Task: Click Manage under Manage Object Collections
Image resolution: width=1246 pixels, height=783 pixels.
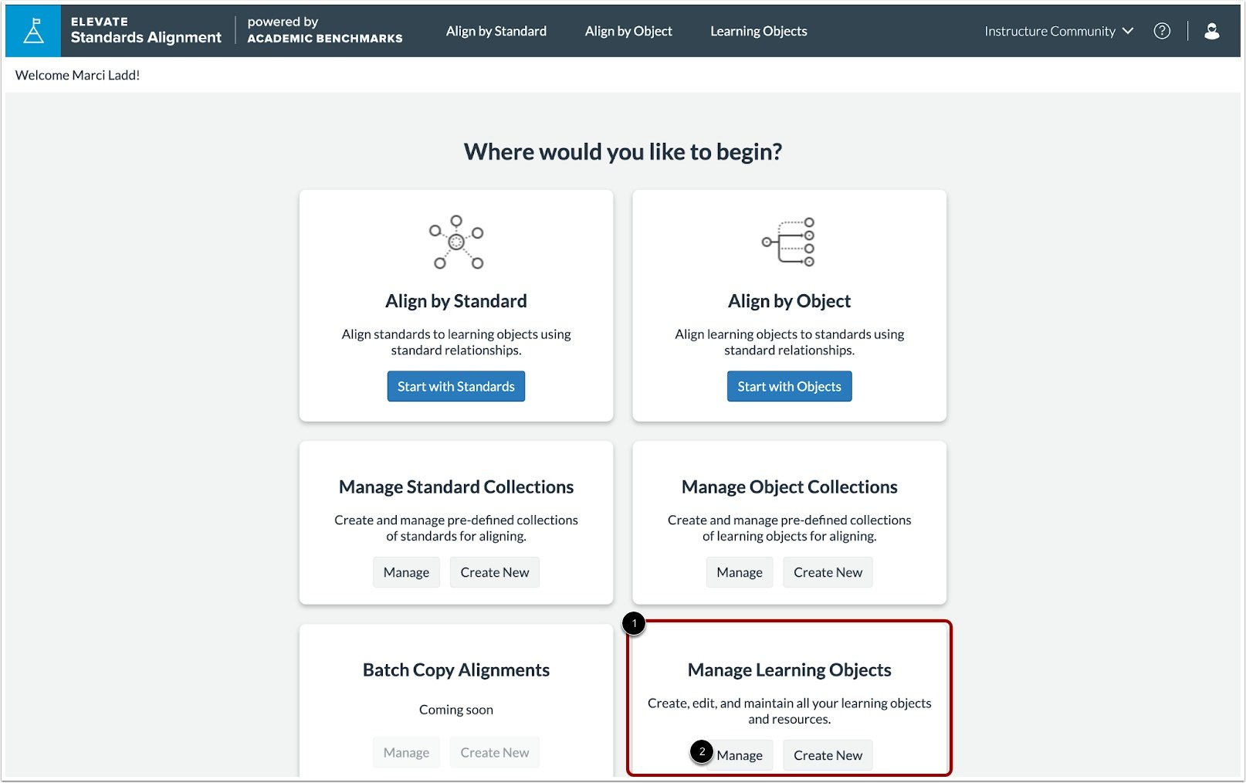Action: point(739,572)
